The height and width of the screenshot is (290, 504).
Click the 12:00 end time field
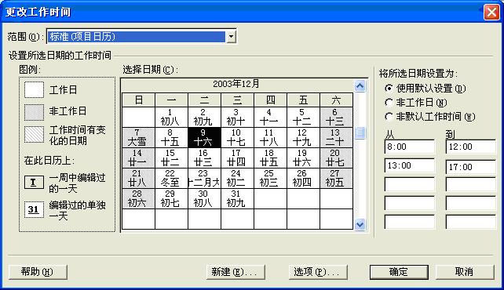coord(471,147)
